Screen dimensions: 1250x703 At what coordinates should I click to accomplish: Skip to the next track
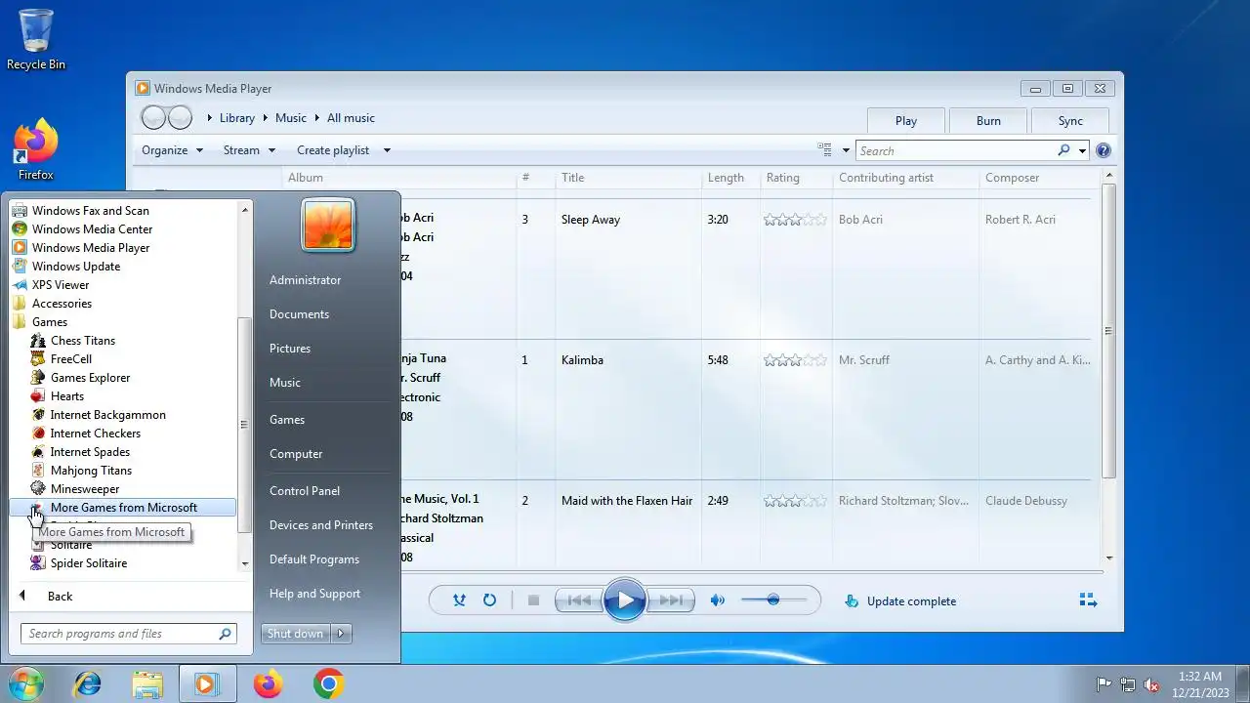[x=672, y=600]
